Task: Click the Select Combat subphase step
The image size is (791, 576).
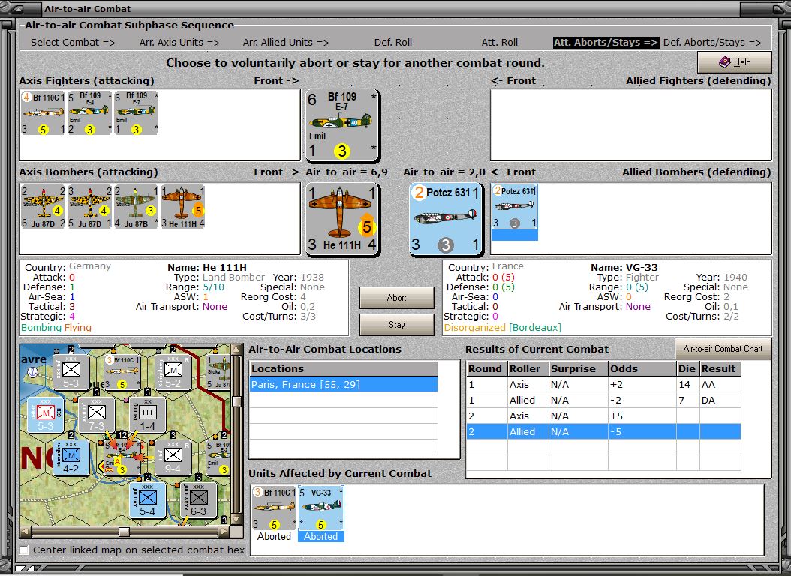Action: (x=73, y=42)
